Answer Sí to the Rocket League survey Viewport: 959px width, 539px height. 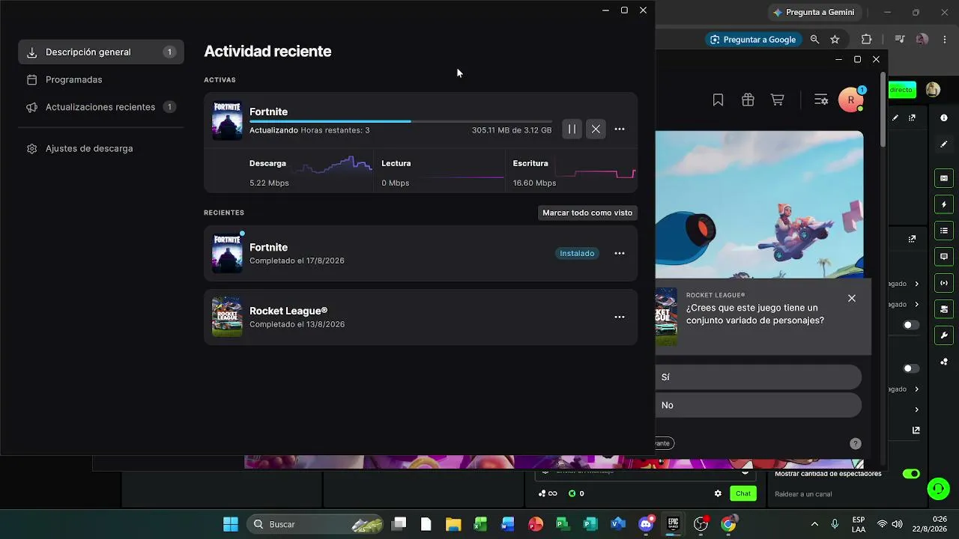pos(758,377)
